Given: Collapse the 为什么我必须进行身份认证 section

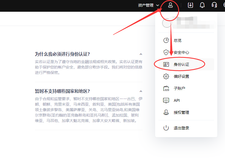Looking at the screenshot, I should click(x=141, y=54).
